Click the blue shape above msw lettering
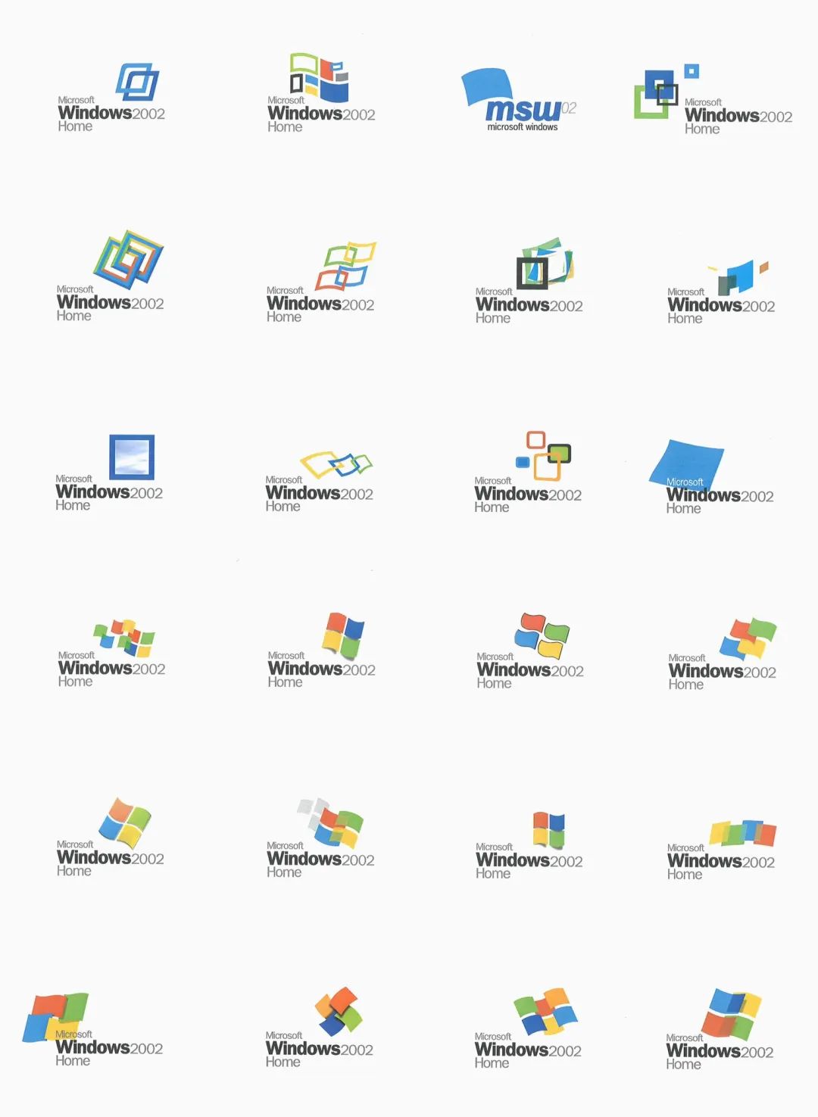The width and height of the screenshot is (818, 1117). click(489, 86)
